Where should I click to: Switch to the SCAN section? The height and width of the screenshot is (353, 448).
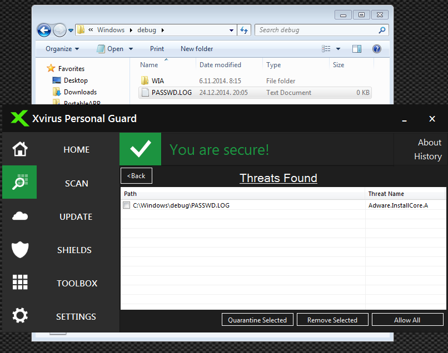77,183
